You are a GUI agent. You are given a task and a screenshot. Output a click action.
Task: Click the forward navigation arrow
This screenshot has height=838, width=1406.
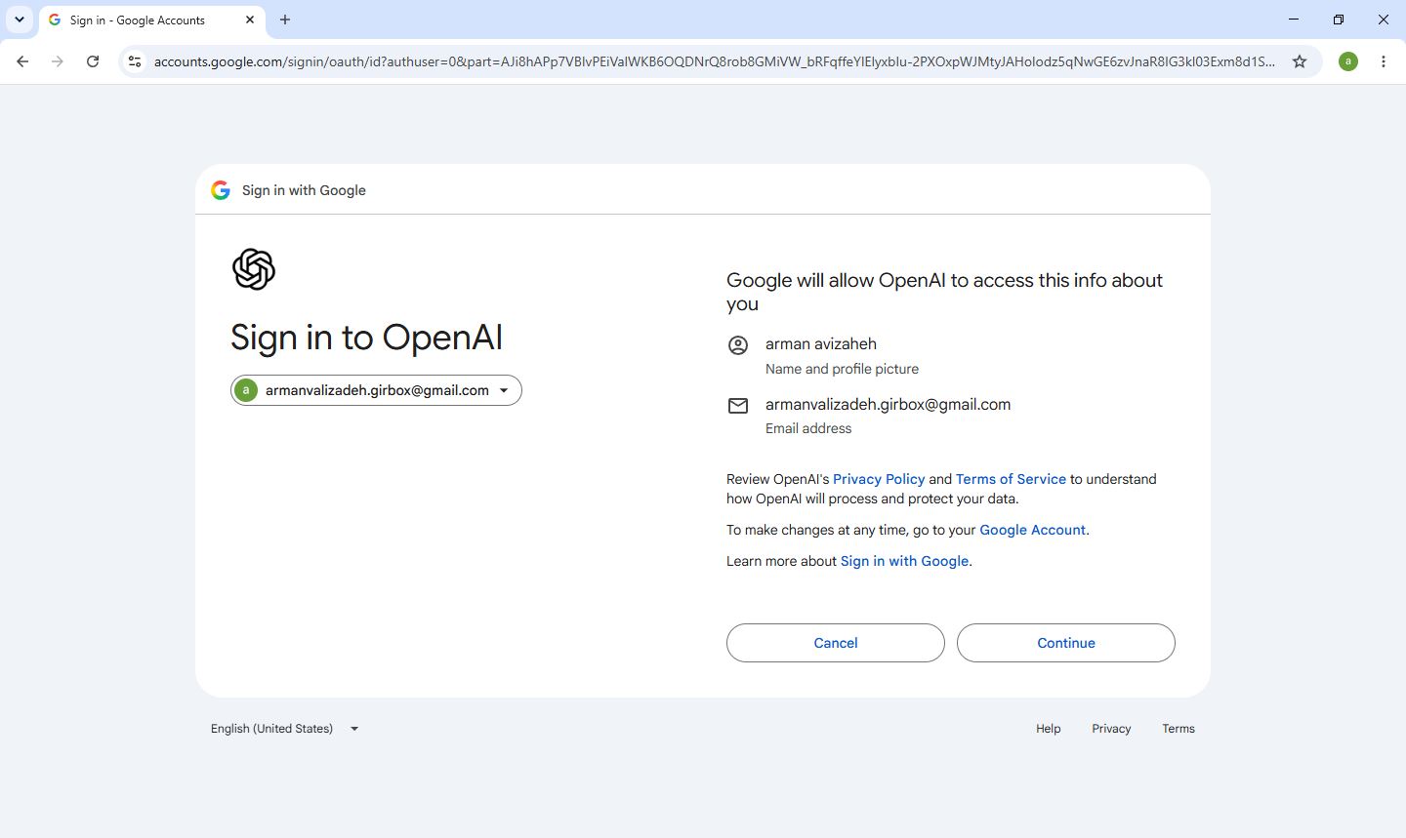[x=58, y=61]
